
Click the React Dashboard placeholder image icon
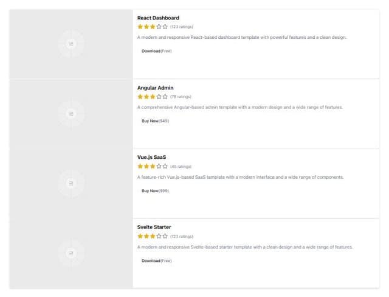[71, 44]
